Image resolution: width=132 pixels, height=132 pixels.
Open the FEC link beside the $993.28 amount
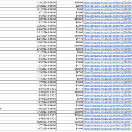pos(108,122)
